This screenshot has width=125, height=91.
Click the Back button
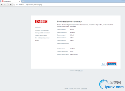[x=103, y=64]
